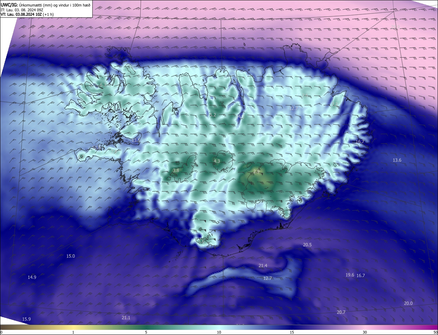Click the 21.1 value label on the map

click(126, 318)
